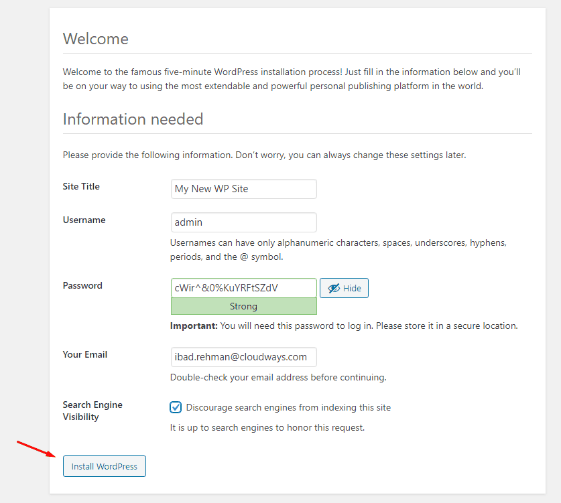The height and width of the screenshot is (503, 561).
Task: Click the green Strong password strength bar
Action: (x=244, y=306)
